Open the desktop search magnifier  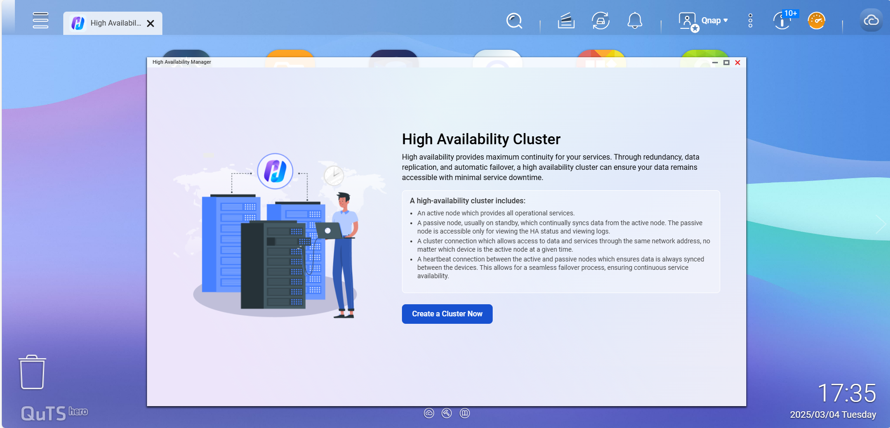point(514,21)
